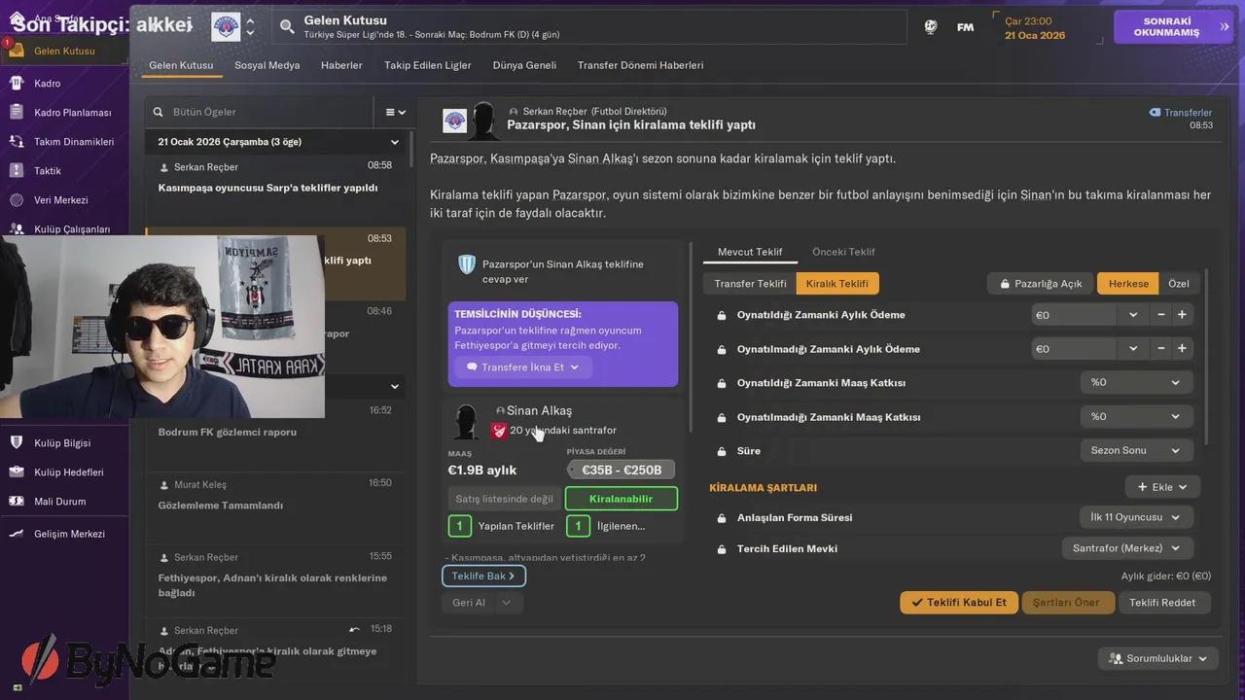
Task: Click the down arrow beside the club badge
Action: click(x=251, y=33)
